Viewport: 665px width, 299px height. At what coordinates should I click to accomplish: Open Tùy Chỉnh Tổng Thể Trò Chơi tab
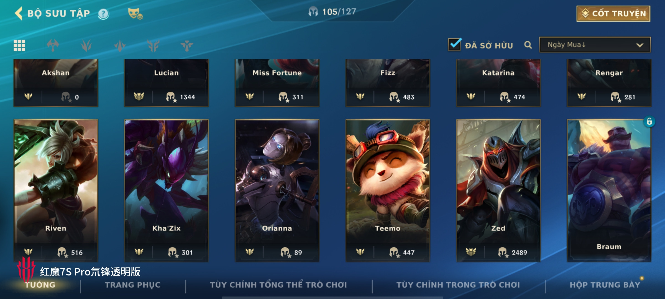[x=278, y=285]
